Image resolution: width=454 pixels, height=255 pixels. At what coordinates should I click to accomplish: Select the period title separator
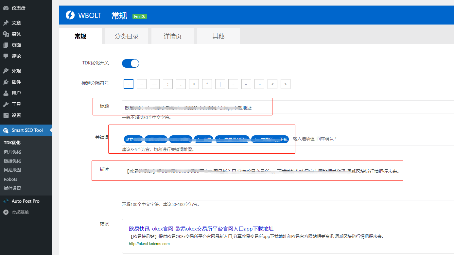(181, 84)
